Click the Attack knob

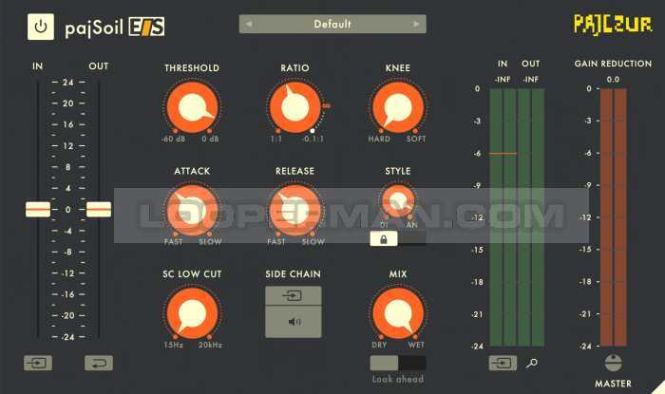pyautogui.click(x=192, y=211)
